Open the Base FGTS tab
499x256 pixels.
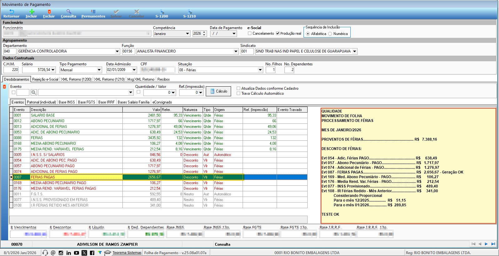[x=86, y=102]
